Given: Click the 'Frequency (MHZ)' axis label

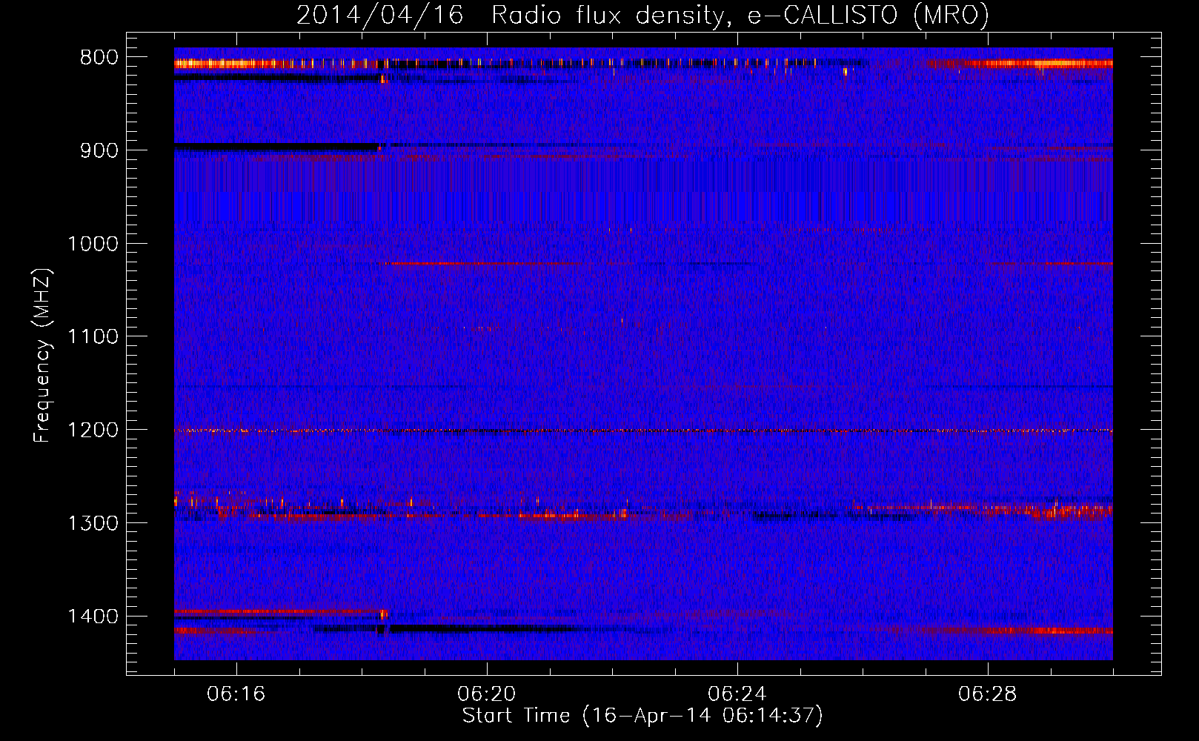Looking at the screenshot, I should tap(42, 356).
